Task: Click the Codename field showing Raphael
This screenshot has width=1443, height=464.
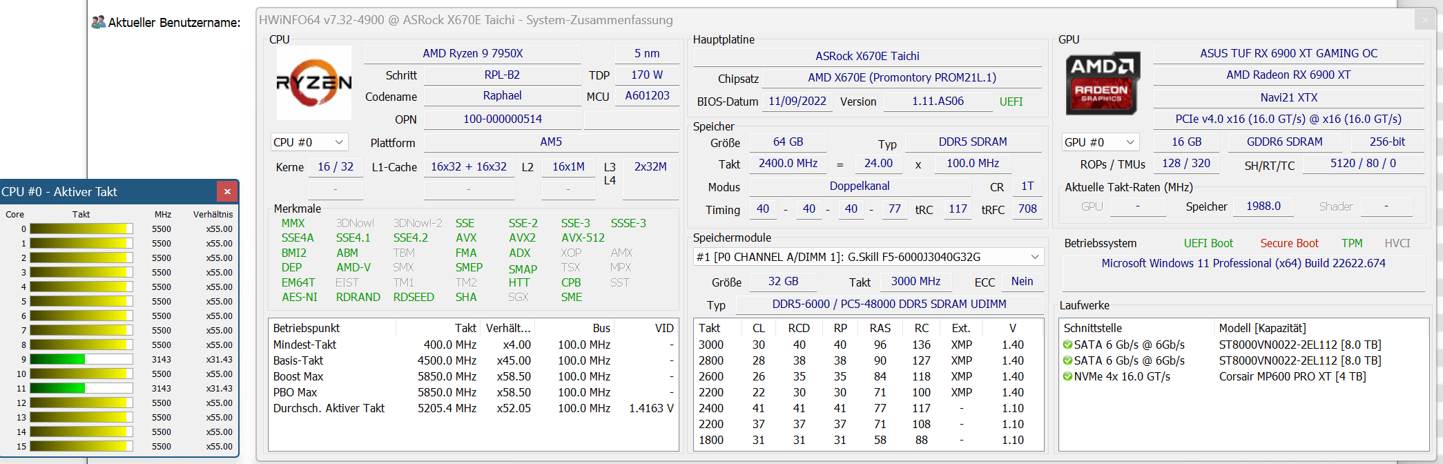Action: (502, 96)
